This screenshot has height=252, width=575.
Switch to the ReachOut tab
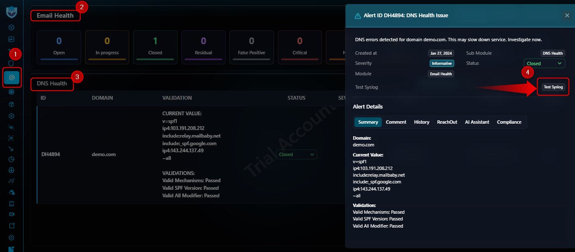[447, 122]
